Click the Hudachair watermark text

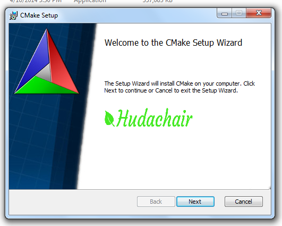click(155, 118)
